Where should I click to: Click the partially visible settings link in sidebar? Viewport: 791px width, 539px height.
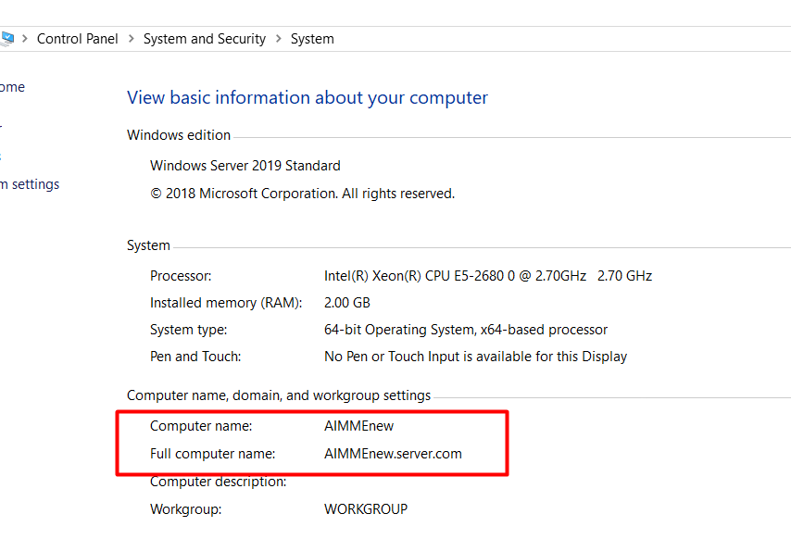30,184
